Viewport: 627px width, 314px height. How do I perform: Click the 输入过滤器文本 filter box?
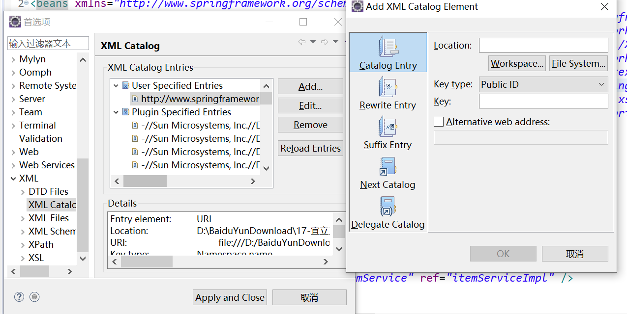tap(48, 43)
